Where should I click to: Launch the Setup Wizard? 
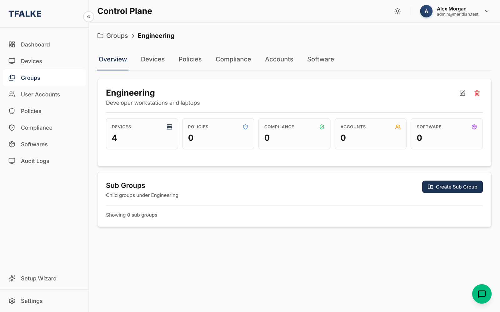[x=44, y=278]
